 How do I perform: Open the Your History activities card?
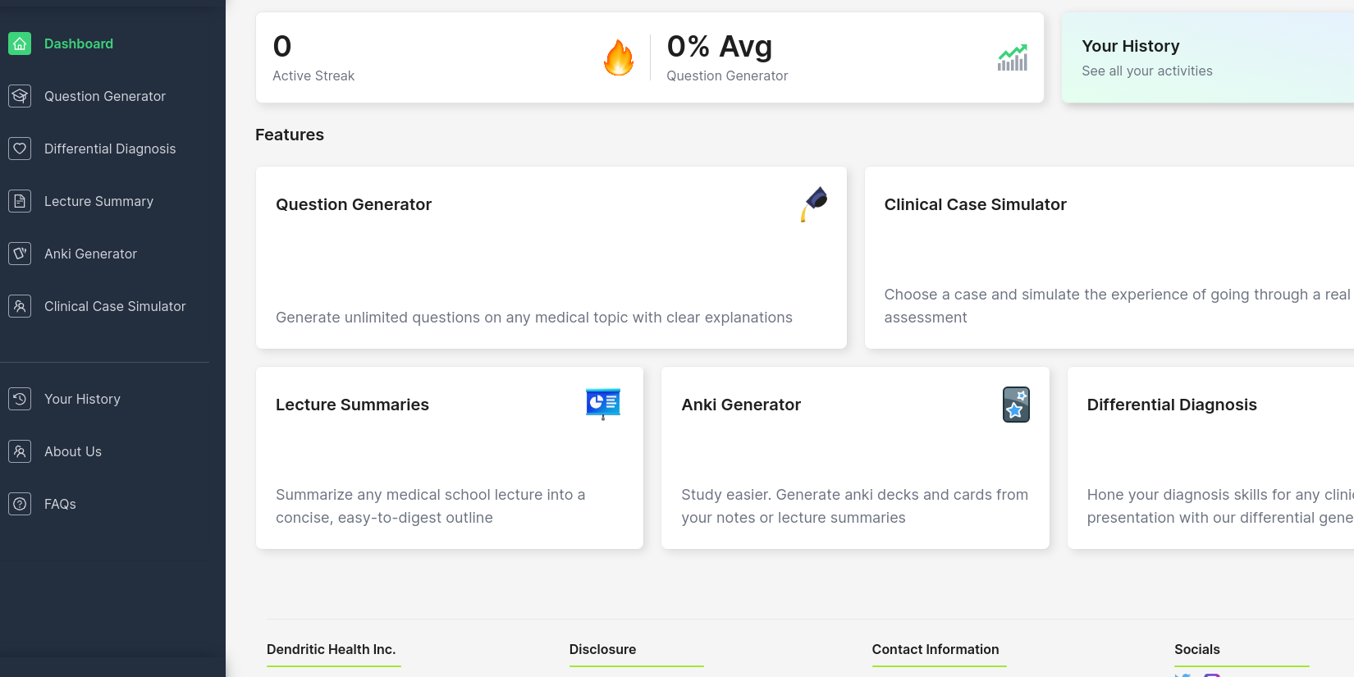point(1206,57)
